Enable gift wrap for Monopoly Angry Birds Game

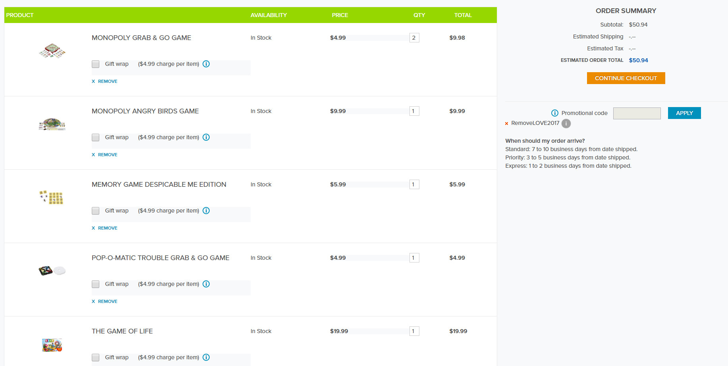coord(96,137)
